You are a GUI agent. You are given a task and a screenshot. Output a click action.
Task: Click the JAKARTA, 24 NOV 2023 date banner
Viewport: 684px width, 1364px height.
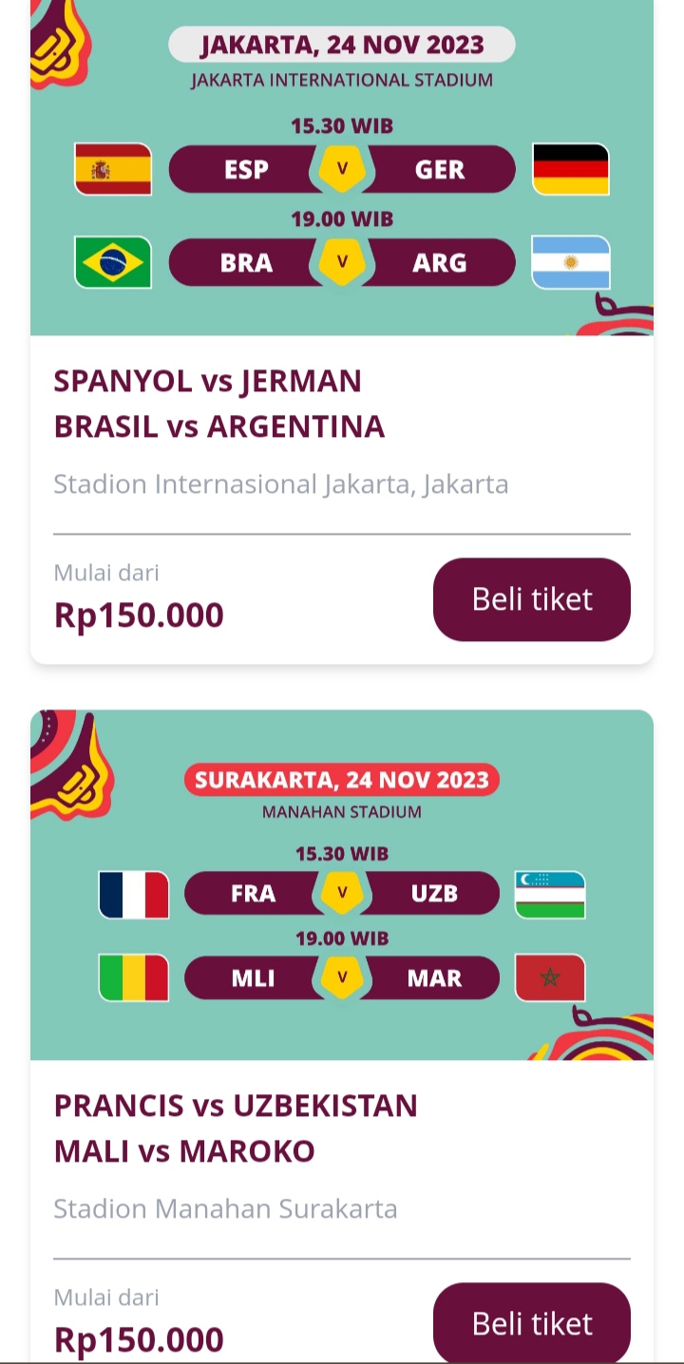341,44
